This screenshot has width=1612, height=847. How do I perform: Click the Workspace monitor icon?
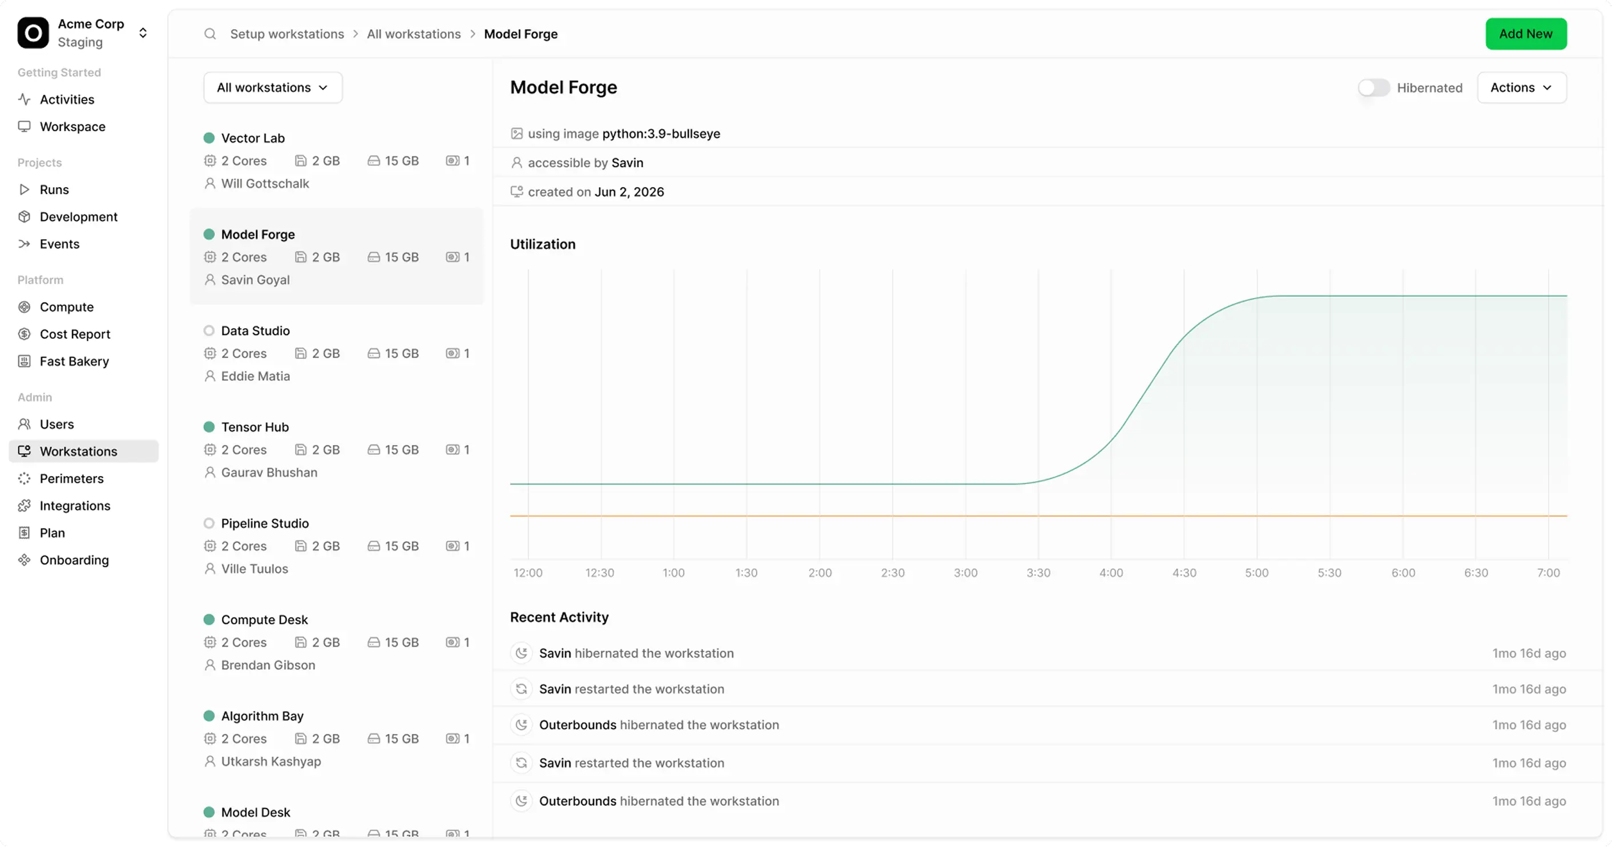[x=25, y=127]
